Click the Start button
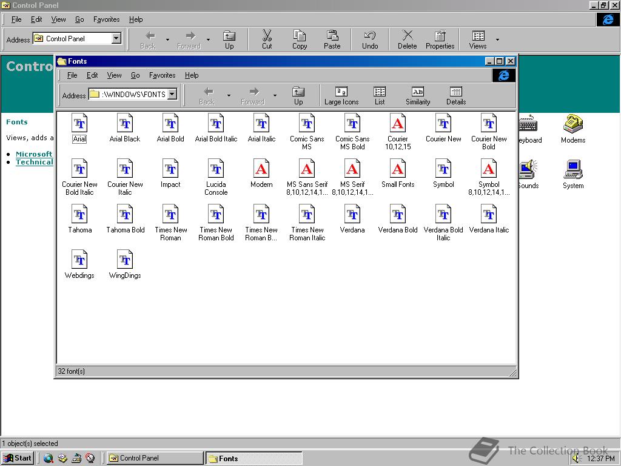621x466 pixels. coord(18,458)
